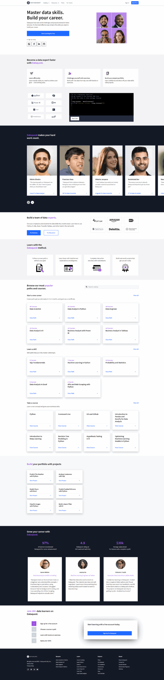Select the Power BI technology tile
Viewport: 164px width, 680px height.
pyautogui.click(x=36, y=103)
